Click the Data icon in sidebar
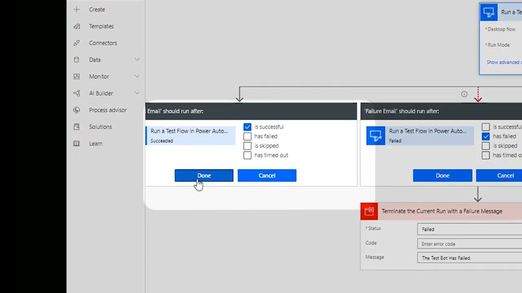The height and width of the screenshot is (293, 522). pos(76,59)
